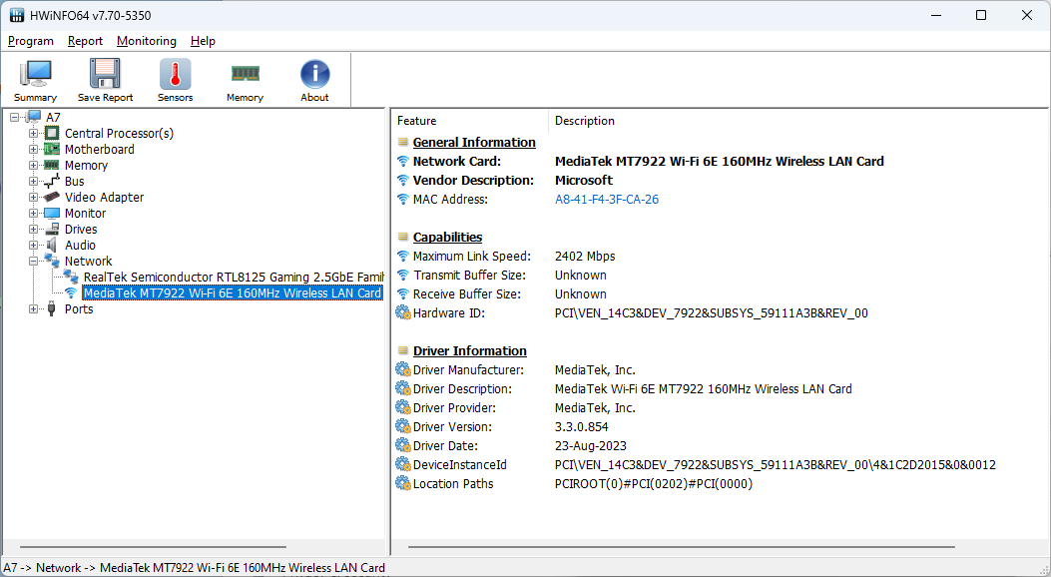Click the Video Adapter card icon

pos(52,197)
